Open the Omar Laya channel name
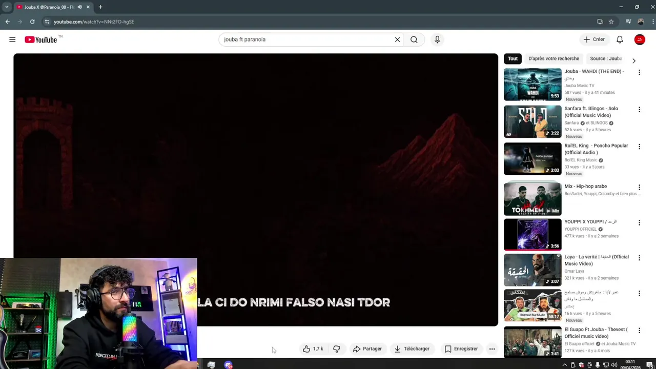 click(x=574, y=271)
